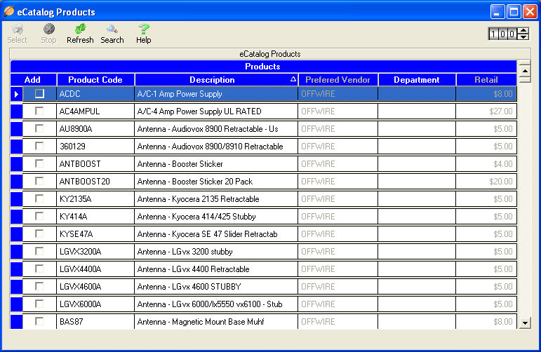Click the Stop toolbar icon

(x=48, y=34)
